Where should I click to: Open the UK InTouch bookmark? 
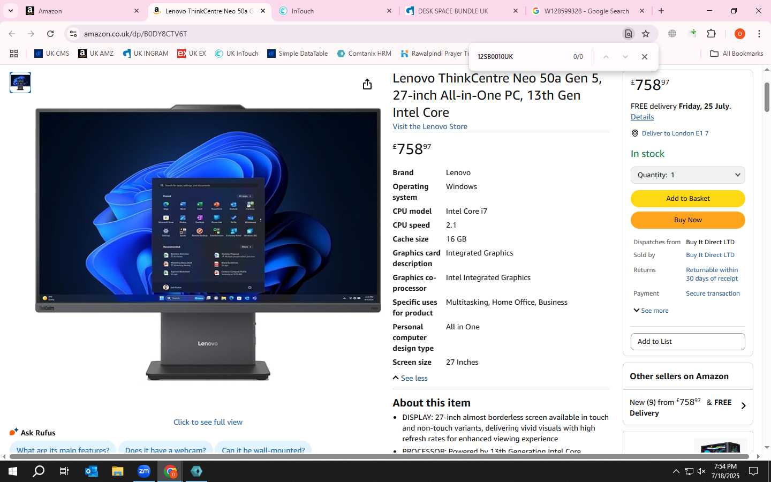click(237, 54)
